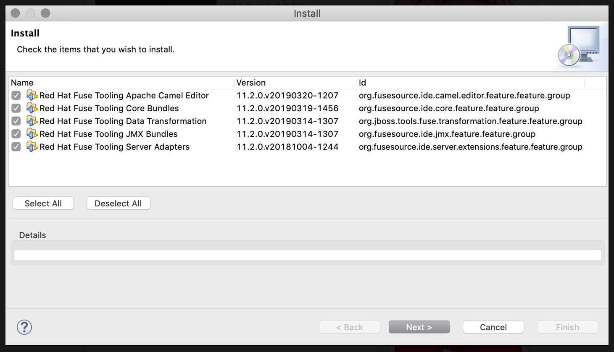
Task: Click the Apache Camel Editor feature icon
Action: 32,95
